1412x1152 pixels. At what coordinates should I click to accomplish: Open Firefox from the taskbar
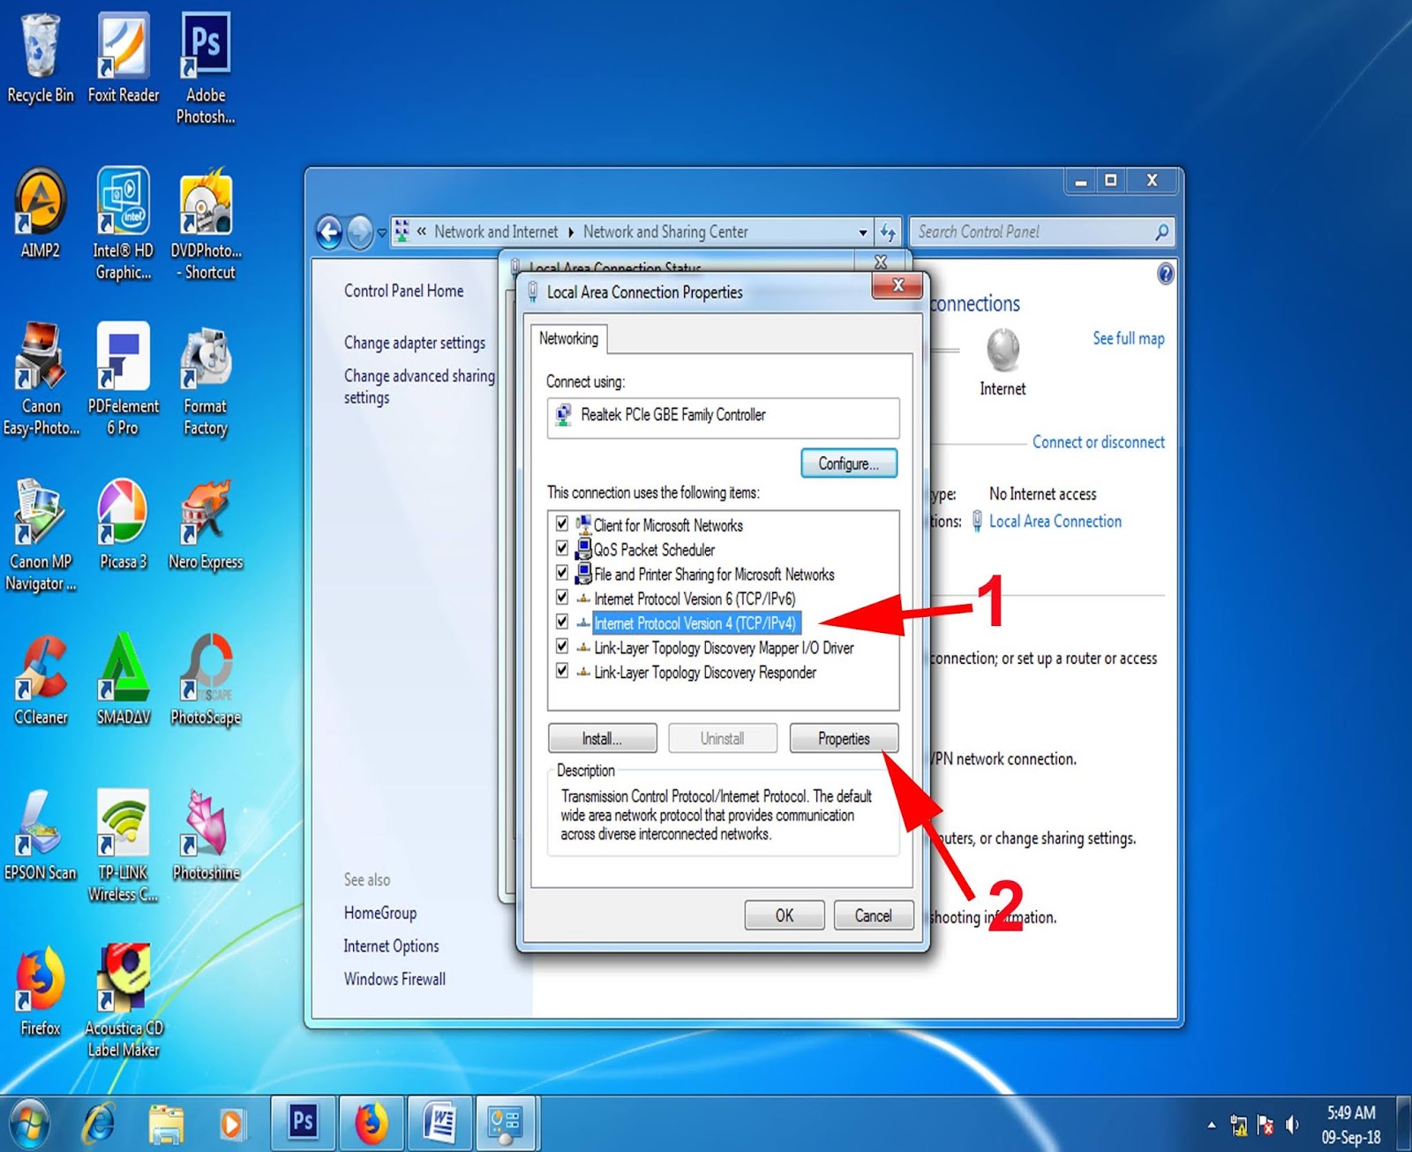pyautogui.click(x=372, y=1122)
